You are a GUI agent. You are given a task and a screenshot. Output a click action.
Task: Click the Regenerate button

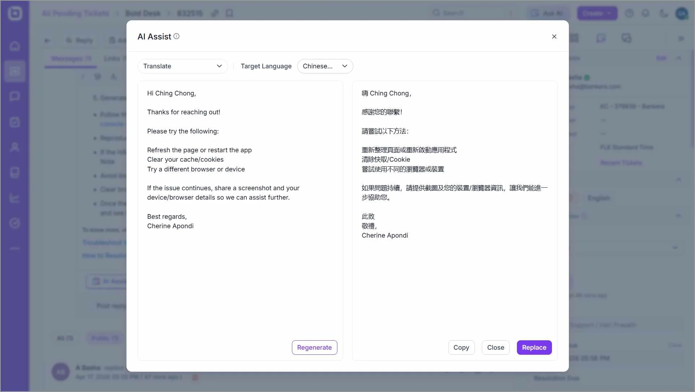click(314, 348)
